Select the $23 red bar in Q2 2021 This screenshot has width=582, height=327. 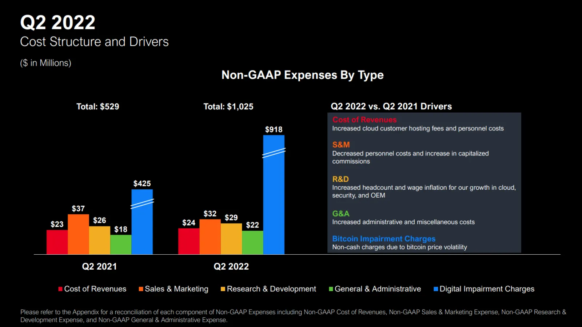tap(57, 242)
